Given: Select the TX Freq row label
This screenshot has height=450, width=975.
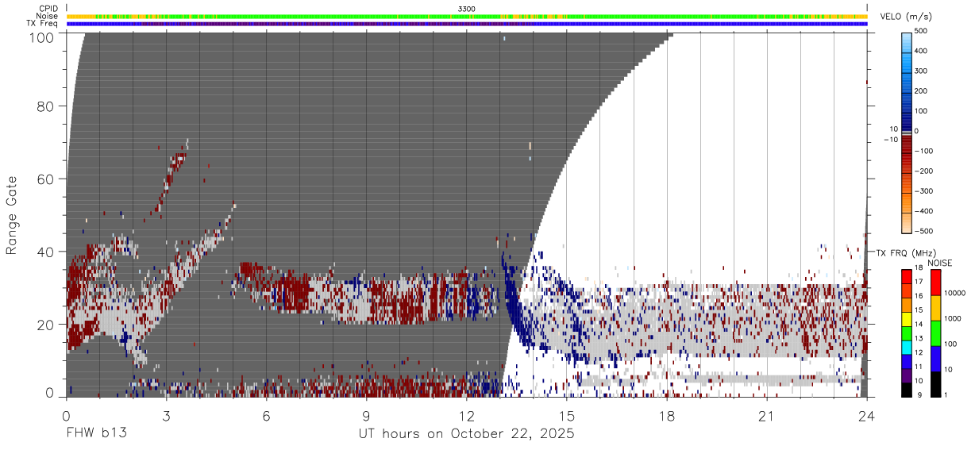Looking at the screenshot, I should click(x=43, y=24).
